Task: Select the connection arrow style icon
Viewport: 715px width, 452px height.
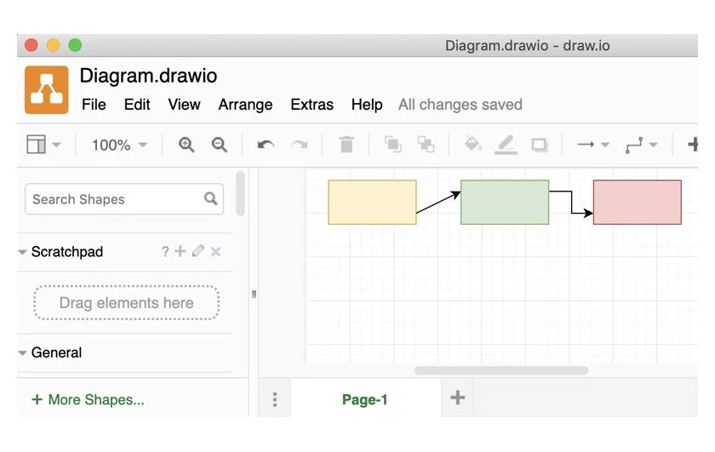Action: pos(586,145)
